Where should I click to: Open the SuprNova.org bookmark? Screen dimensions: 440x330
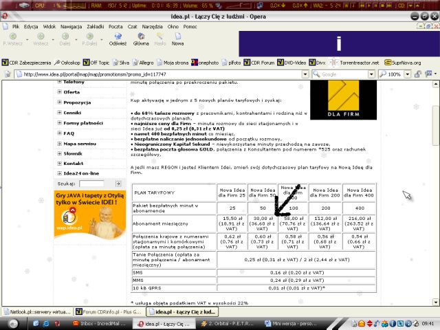pos(403,63)
